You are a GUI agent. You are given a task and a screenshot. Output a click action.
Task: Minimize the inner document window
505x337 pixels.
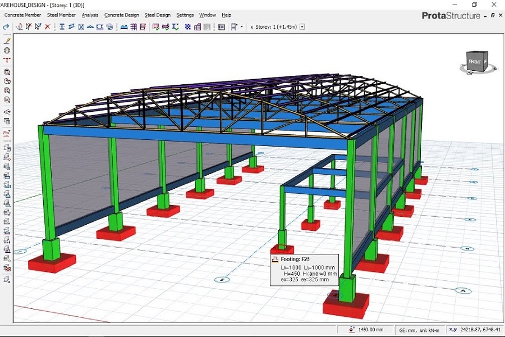485,16
